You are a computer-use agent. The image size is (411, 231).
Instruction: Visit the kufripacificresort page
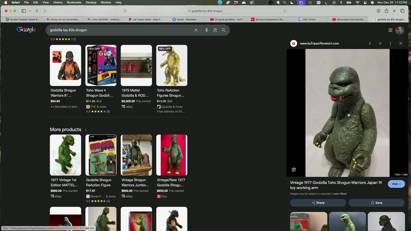click(396, 184)
